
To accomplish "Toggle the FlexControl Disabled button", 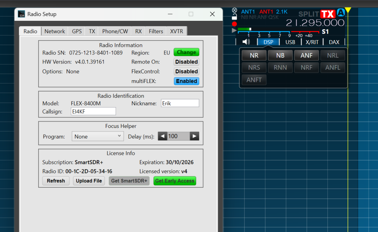I will [186, 72].
